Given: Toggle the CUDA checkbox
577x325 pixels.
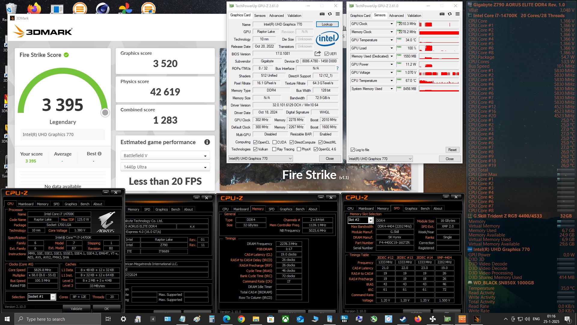Looking at the screenshot, I should click(x=274, y=142).
